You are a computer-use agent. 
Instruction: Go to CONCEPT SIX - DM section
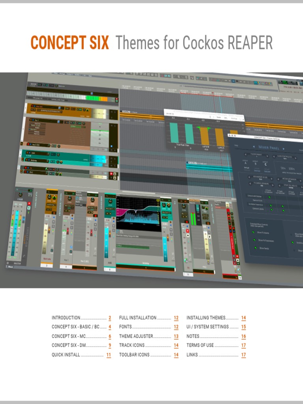[81, 345]
